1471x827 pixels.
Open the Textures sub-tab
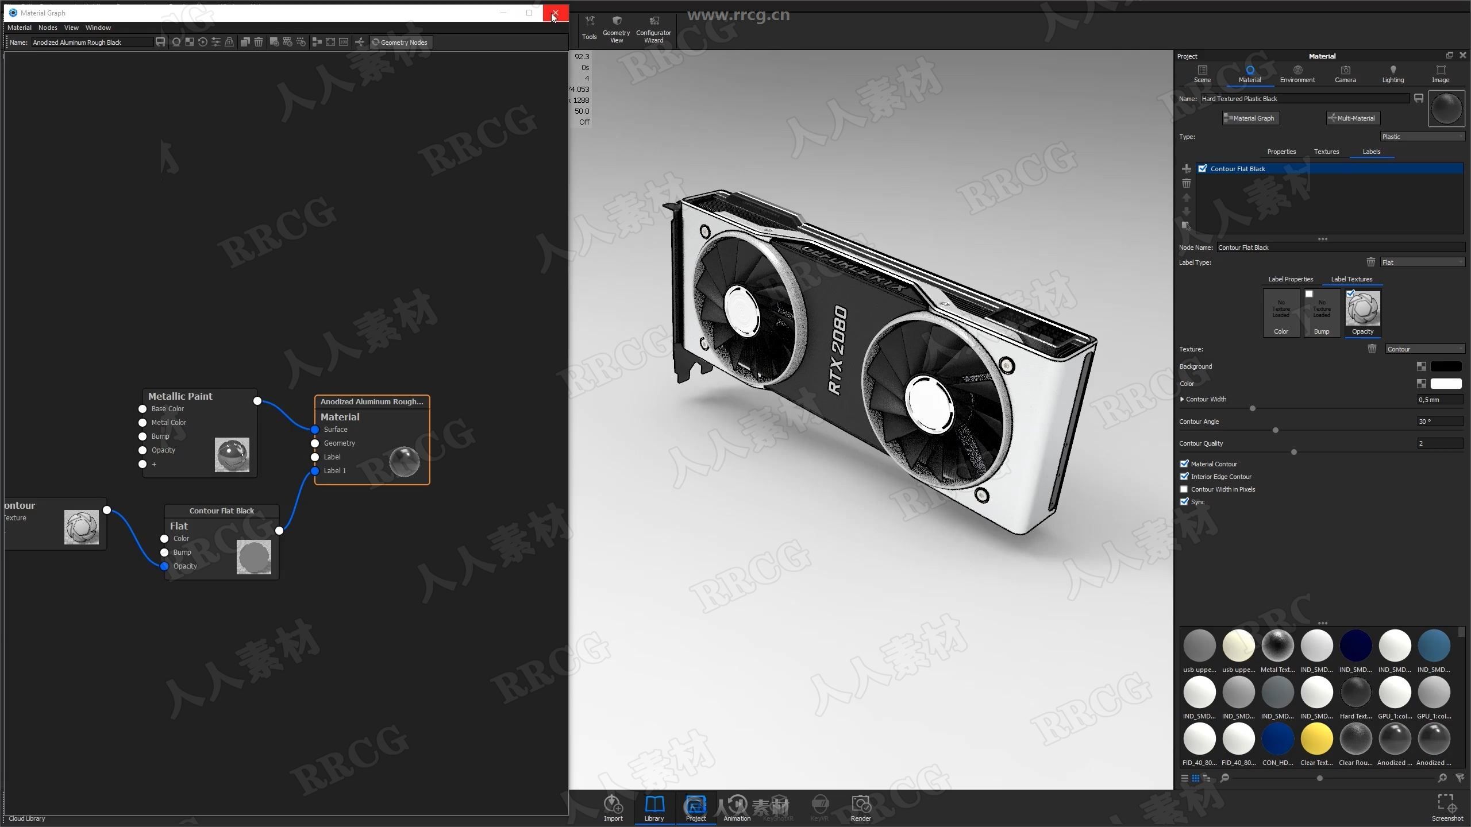(1326, 152)
